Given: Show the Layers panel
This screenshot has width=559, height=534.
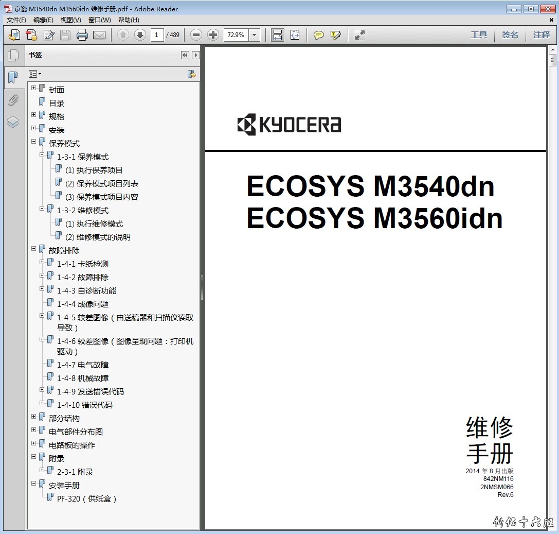Looking at the screenshot, I should [13, 122].
